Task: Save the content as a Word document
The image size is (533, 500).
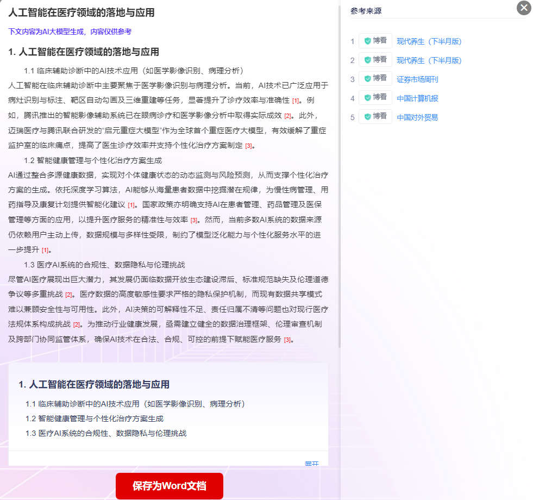Action: pyautogui.click(x=169, y=486)
